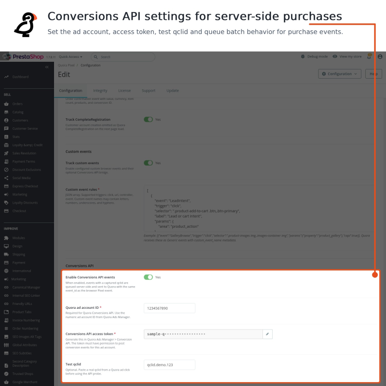Click View my store link

pos(347,56)
